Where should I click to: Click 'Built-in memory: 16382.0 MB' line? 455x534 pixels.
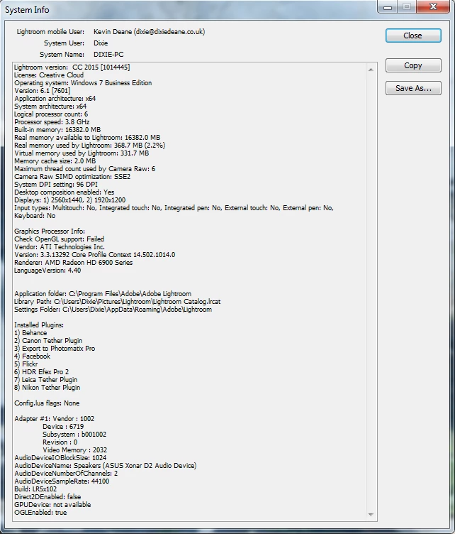[x=57, y=130]
